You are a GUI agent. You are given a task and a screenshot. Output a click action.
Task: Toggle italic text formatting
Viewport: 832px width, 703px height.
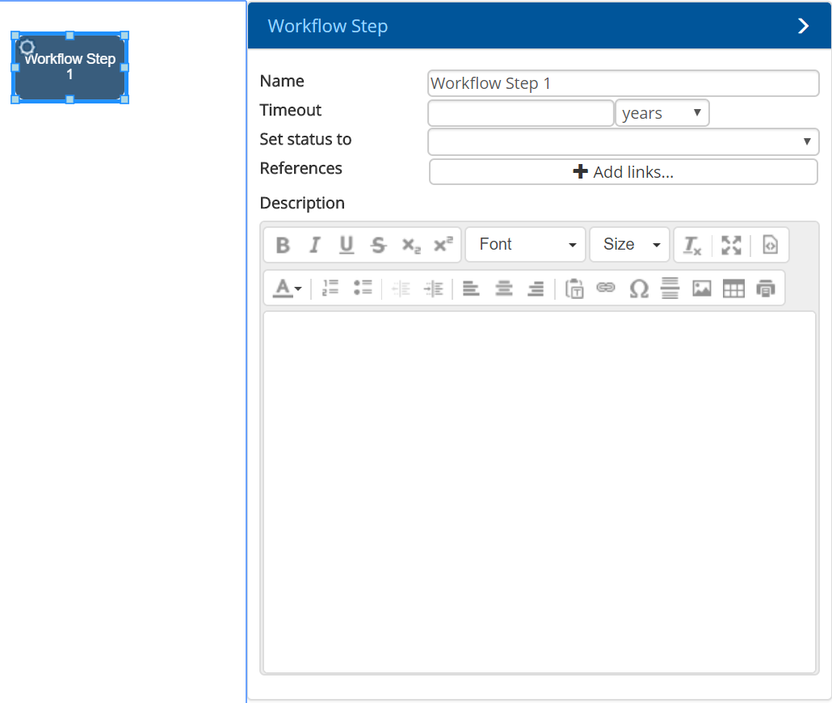[315, 245]
